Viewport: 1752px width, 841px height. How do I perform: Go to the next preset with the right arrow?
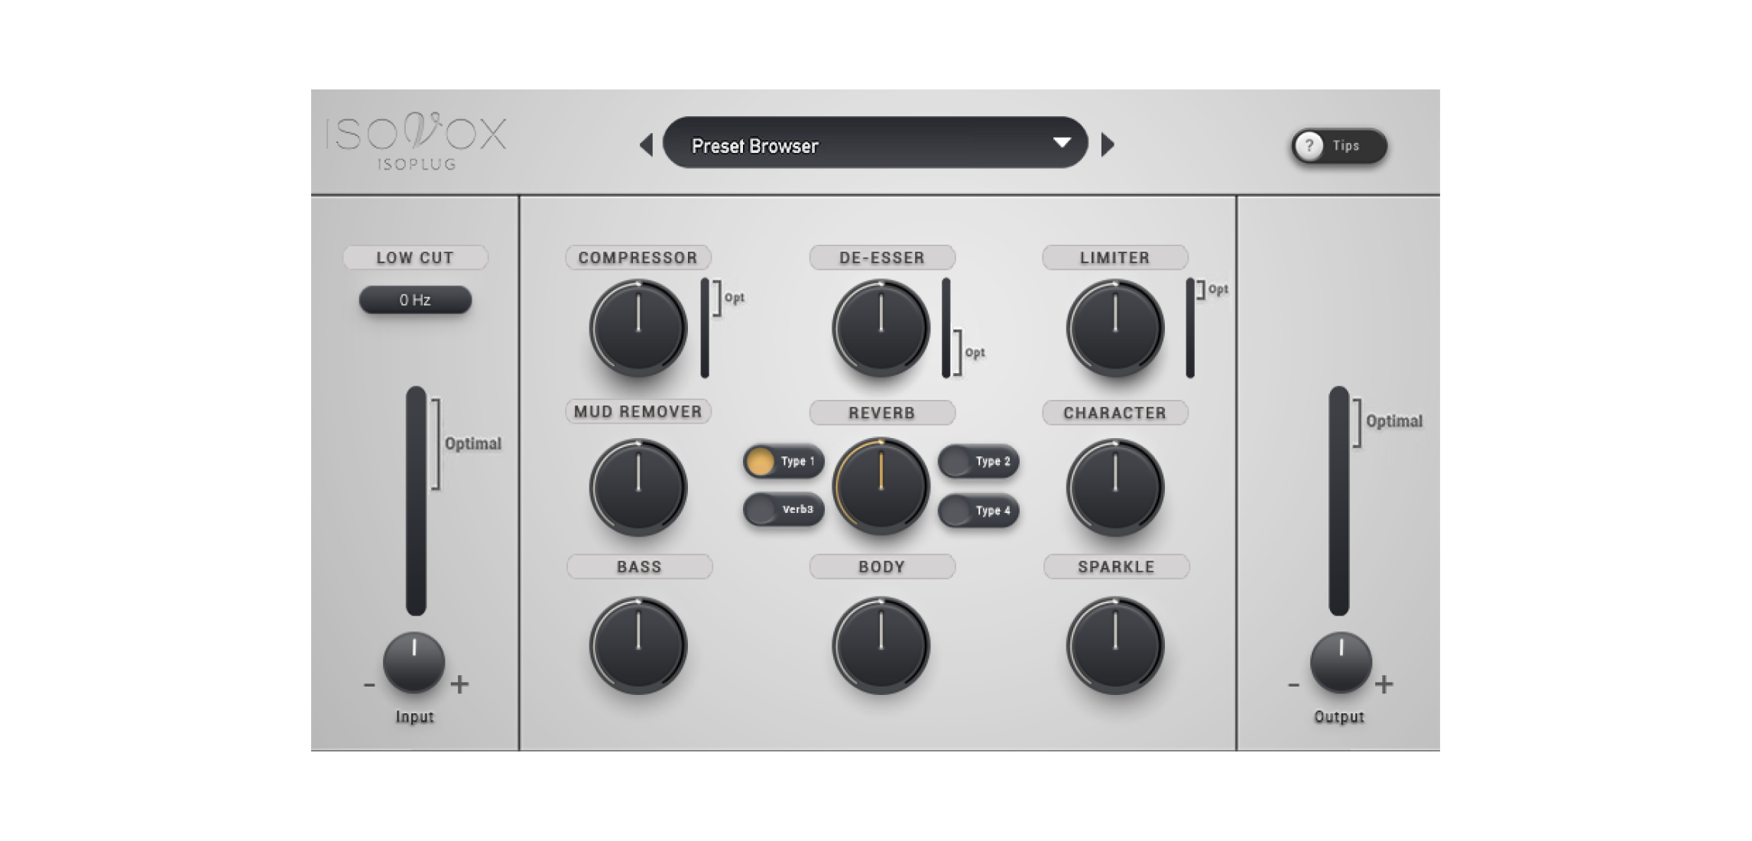coord(1107,144)
